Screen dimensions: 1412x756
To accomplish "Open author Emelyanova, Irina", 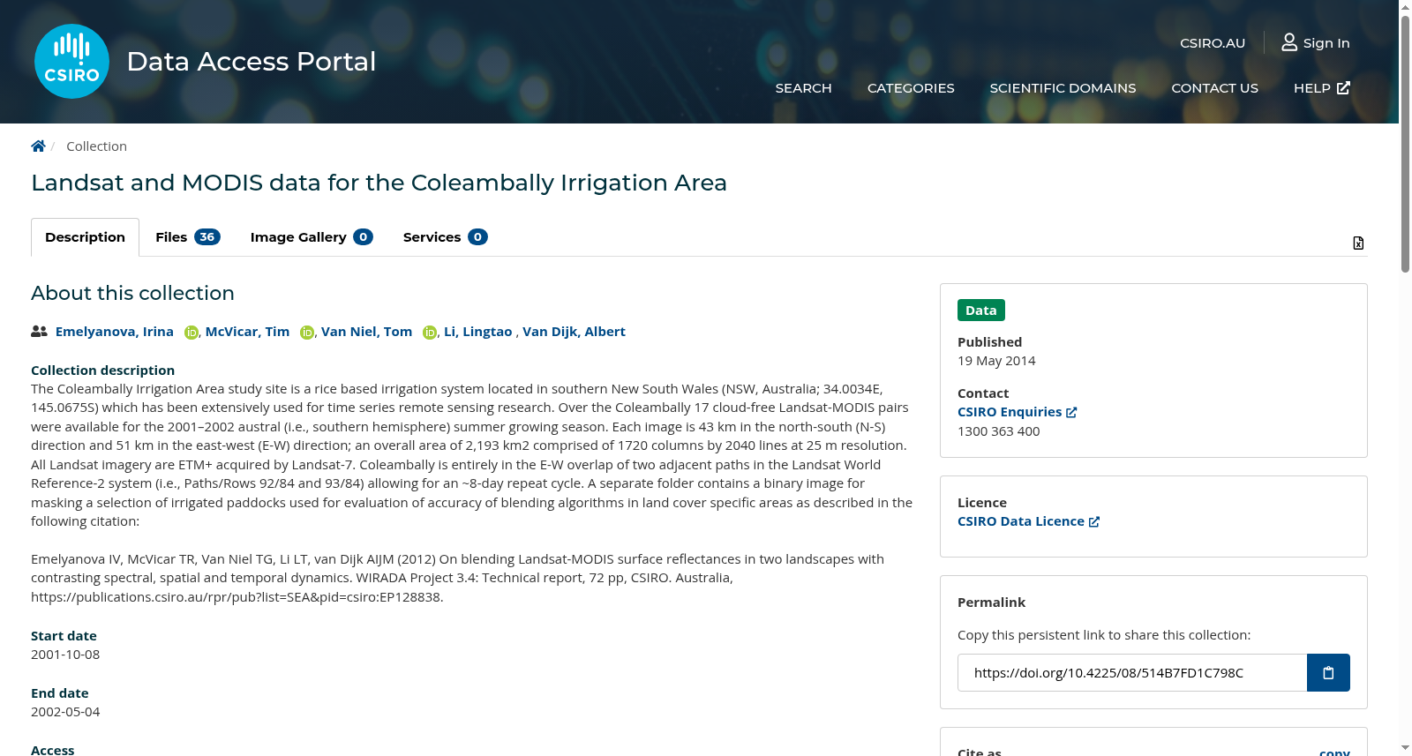I will [x=115, y=332].
